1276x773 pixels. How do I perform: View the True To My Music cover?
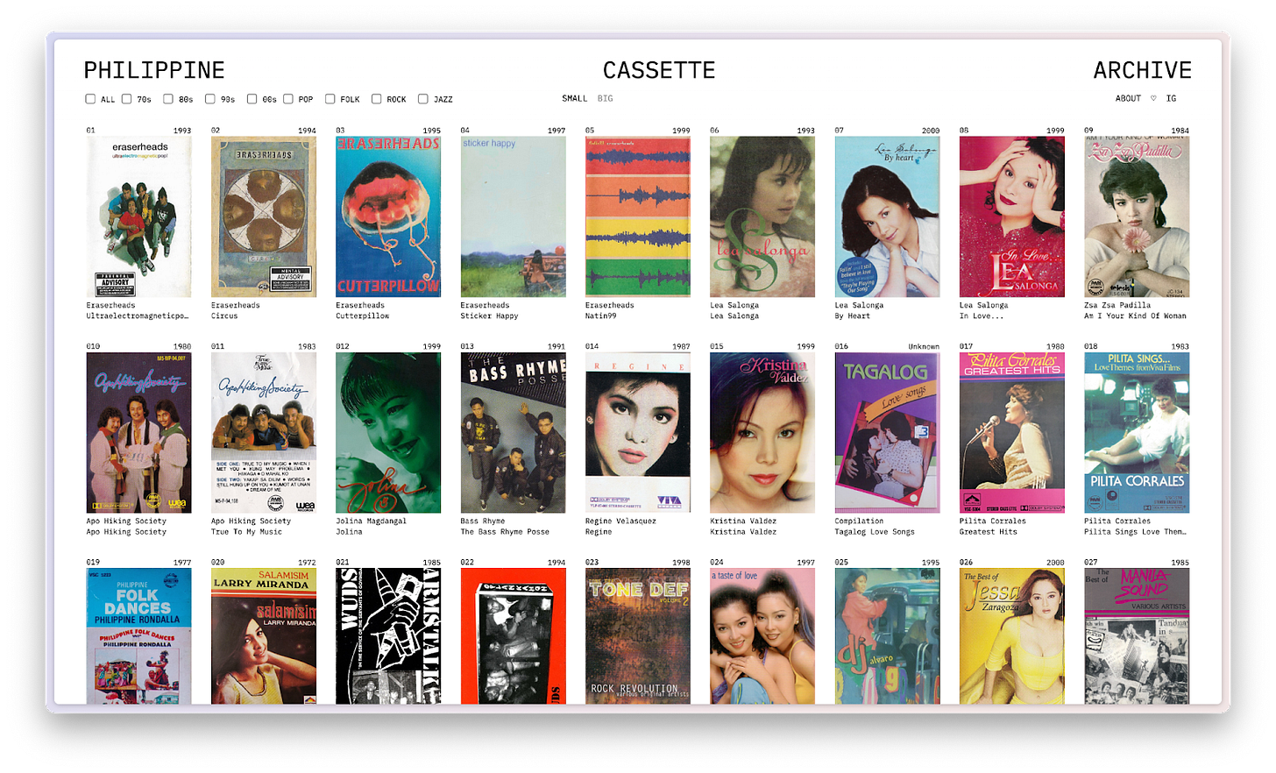(x=264, y=433)
